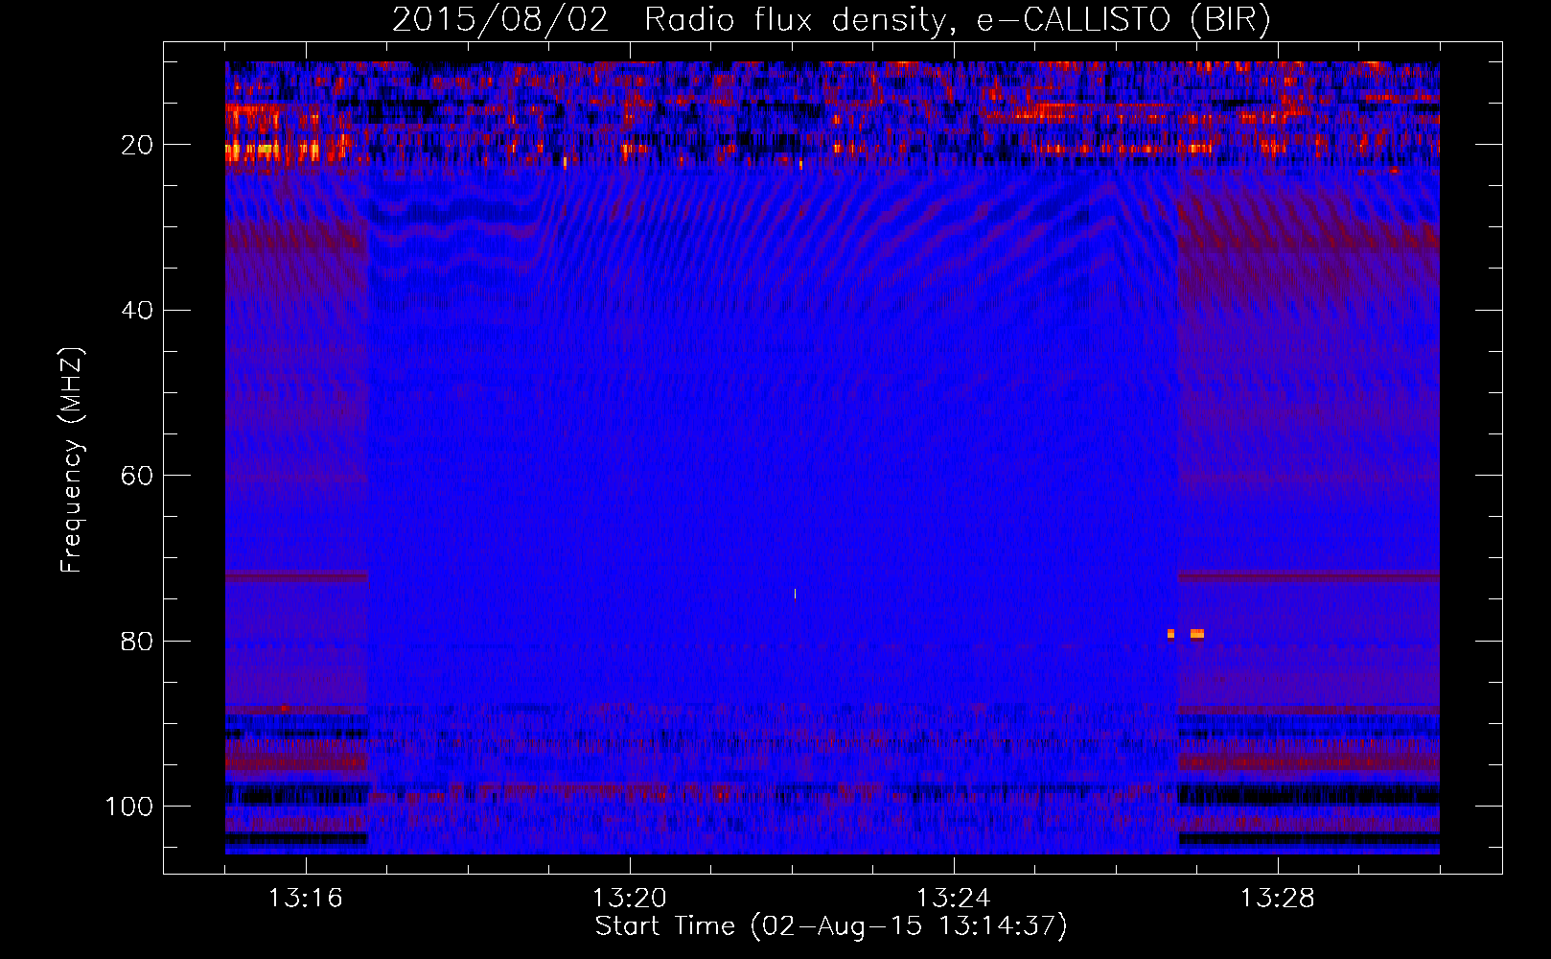Click the 20 MHz frequency tick label
Screen dimensions: 1551x959
click(x=138, y=145)
